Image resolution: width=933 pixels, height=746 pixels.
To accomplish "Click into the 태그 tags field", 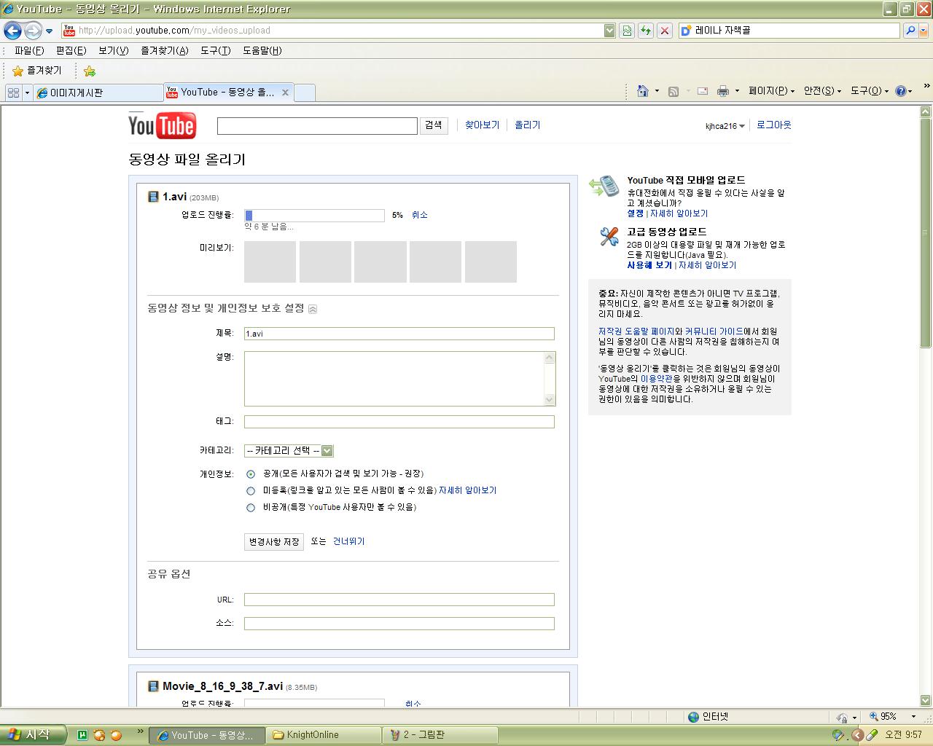I will [x=399, y=422].
